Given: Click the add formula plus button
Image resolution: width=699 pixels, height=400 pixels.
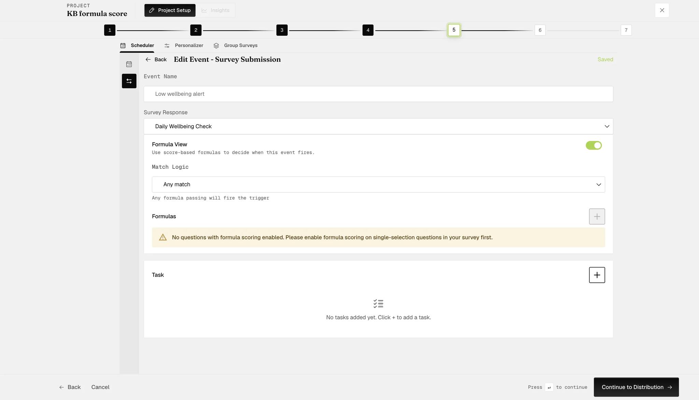Looking at the screenshot, I should pyautogui.click(x=597, y=217).
